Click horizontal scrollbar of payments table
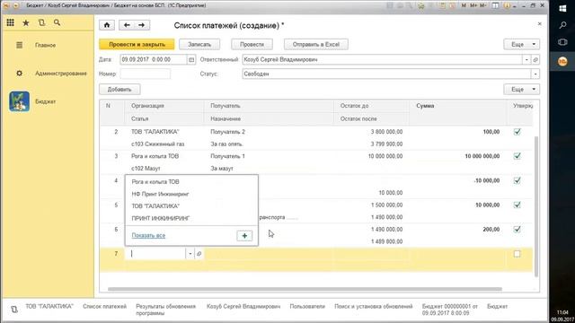 (x=305, y=289)
